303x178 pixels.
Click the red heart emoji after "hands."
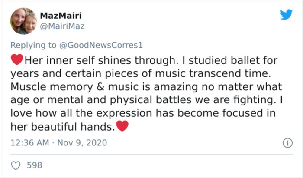click(123, 127)
